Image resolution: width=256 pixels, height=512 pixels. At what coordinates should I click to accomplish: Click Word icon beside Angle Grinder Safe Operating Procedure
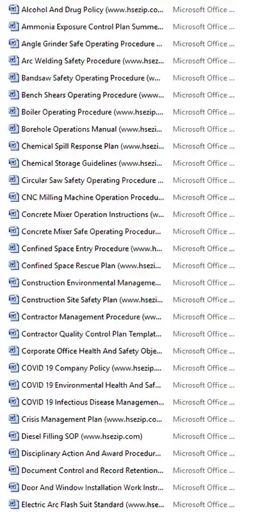(x=13, y=44)
